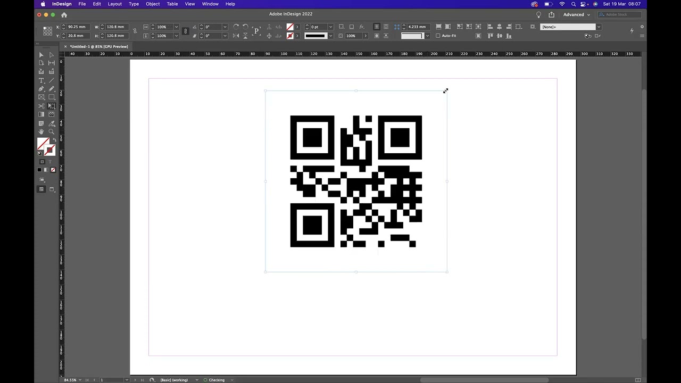Screen dimensions: 681x383
Task: Select the Rectangle tool
Action: tap(52, 97)
